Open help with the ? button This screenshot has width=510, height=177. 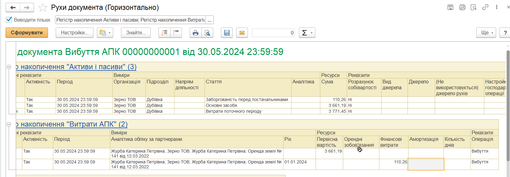[x=505, y=33]
